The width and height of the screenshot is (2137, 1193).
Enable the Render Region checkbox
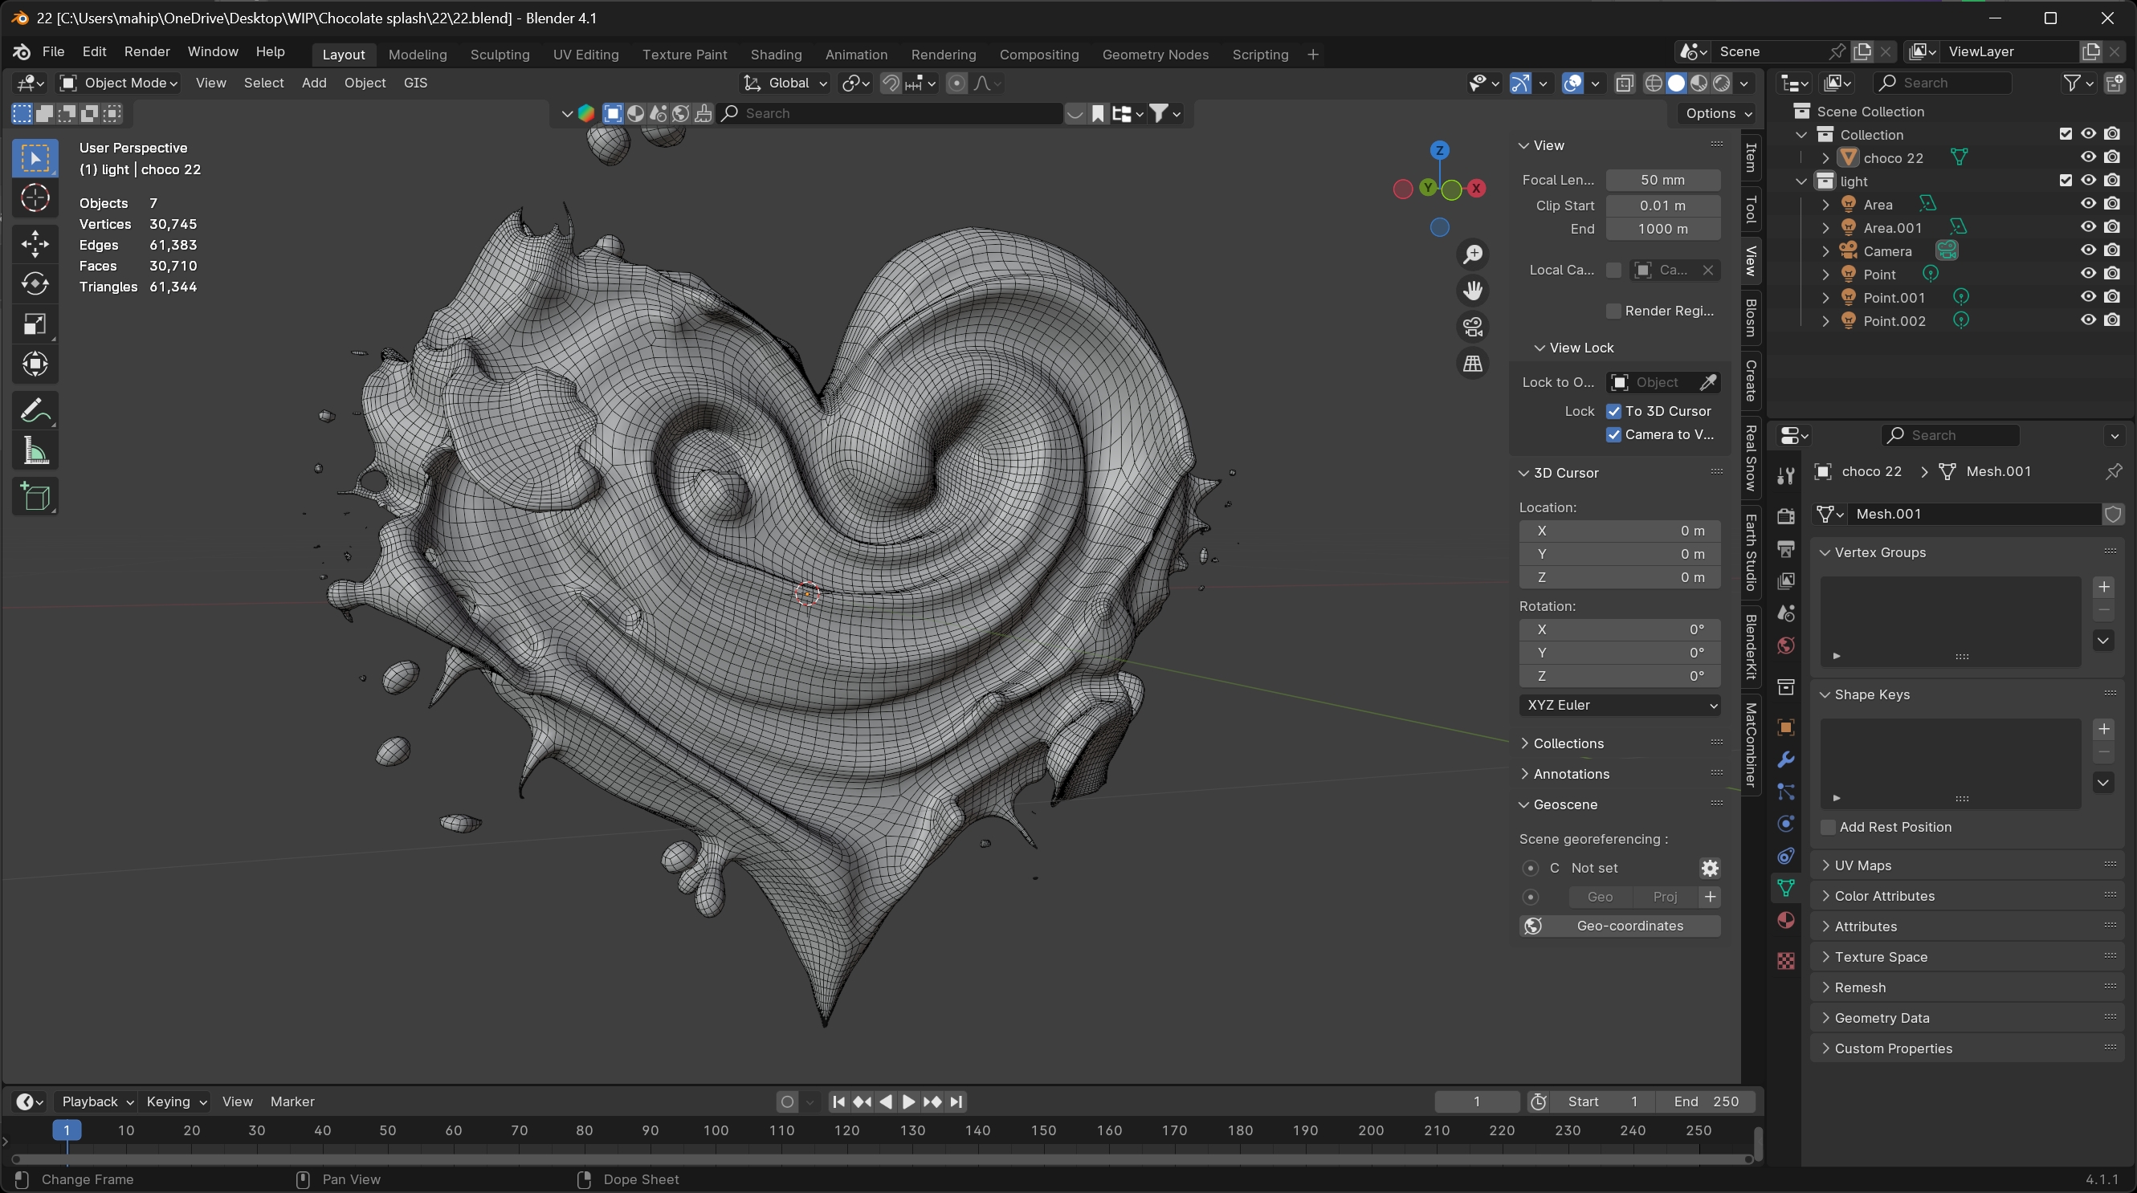click(x=1613, y=311)
